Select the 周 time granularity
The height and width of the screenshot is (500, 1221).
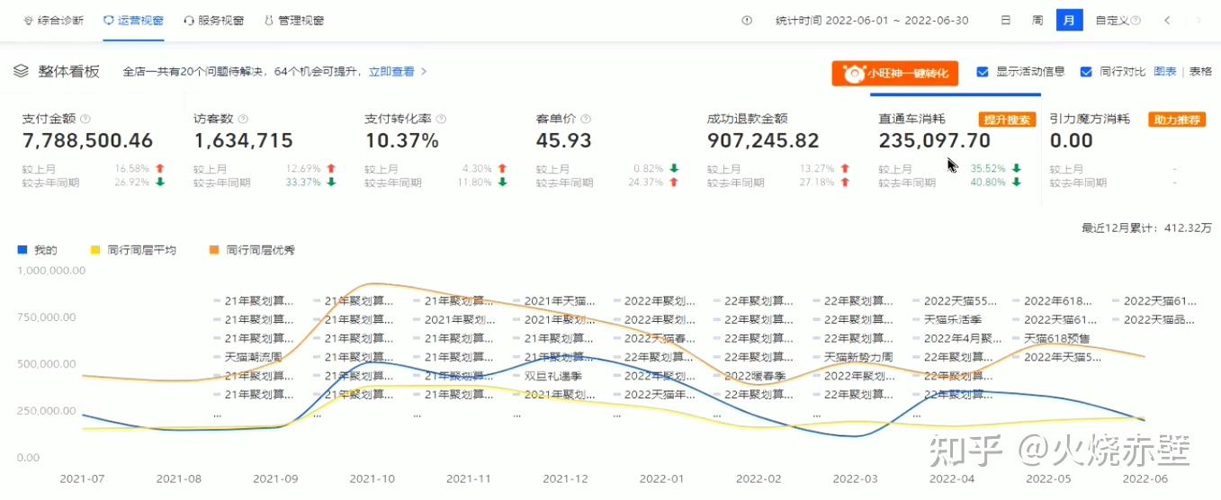1037,20
